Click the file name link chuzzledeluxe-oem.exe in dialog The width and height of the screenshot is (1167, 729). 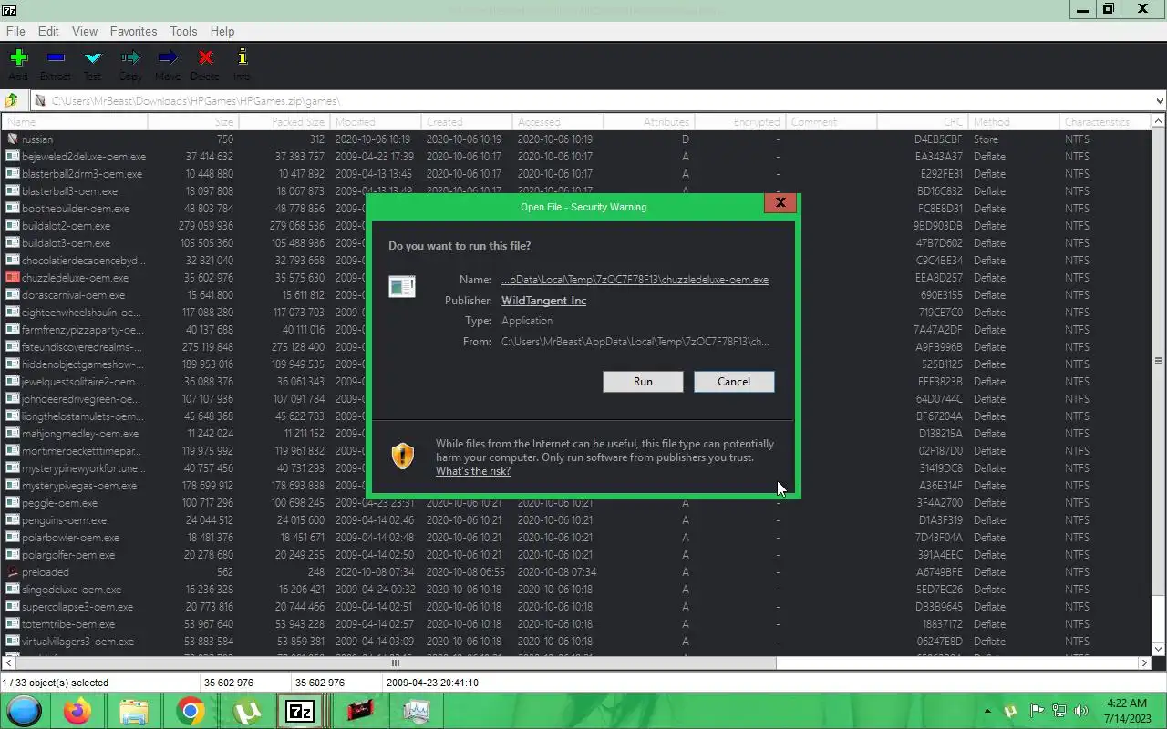(x=635, y=280)
